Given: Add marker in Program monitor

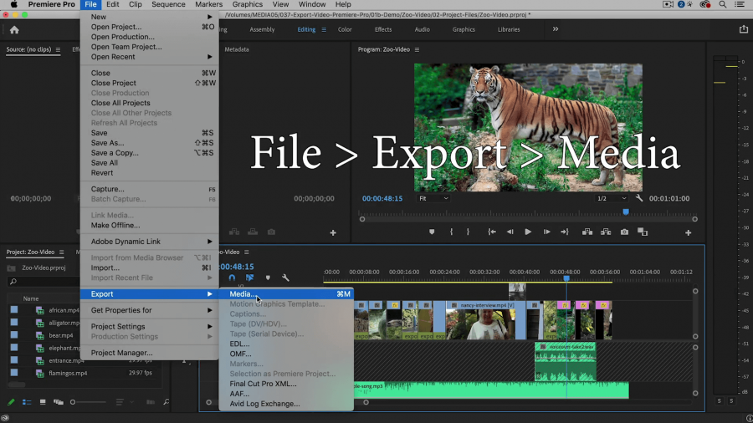Looking at the screenshot, I should pyautogui.click(x=432, y=232).
